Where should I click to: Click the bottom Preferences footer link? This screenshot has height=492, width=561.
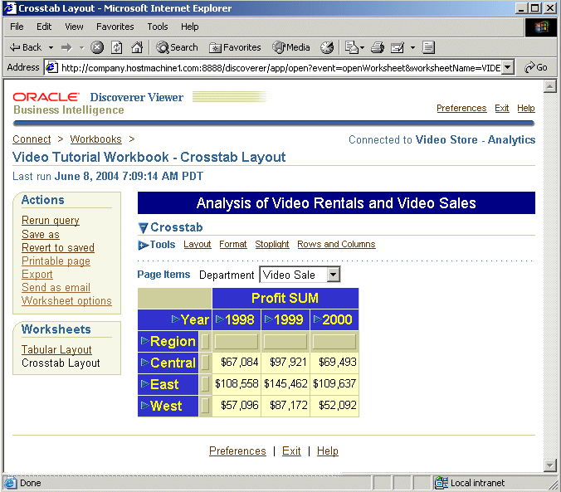(x=237, y=451)
